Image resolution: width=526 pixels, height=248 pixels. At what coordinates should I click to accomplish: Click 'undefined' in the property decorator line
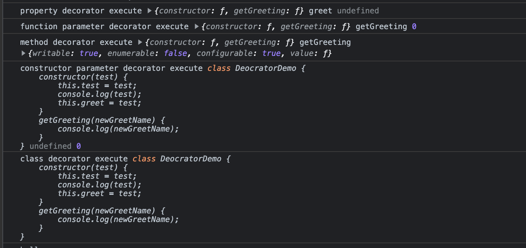pyautogui.click(x=358, y=11)
